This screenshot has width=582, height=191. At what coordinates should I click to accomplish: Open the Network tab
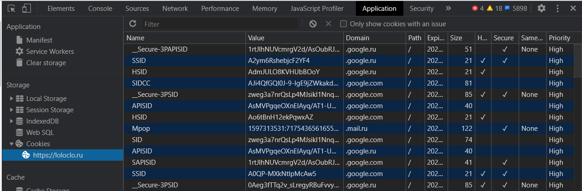tap(175, 9)
